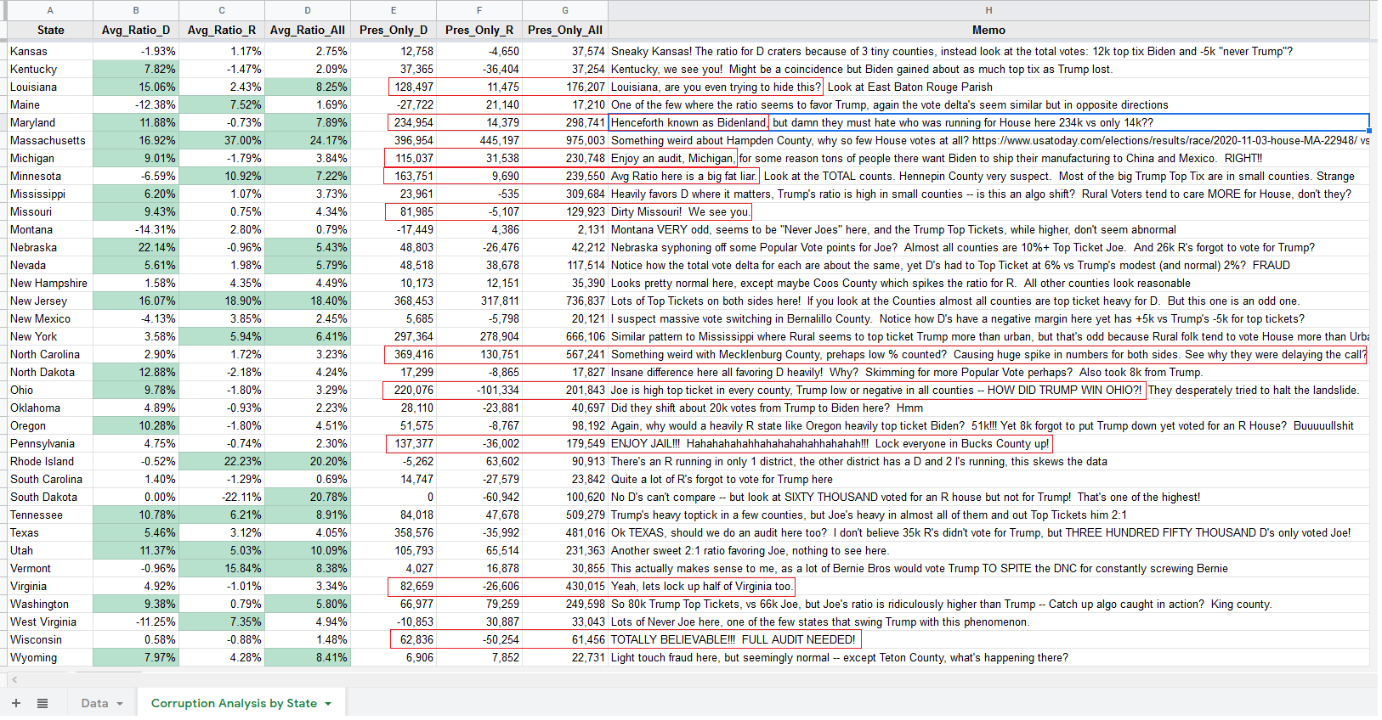
Task: Select column H header
Action: click(x=988, y=10)
